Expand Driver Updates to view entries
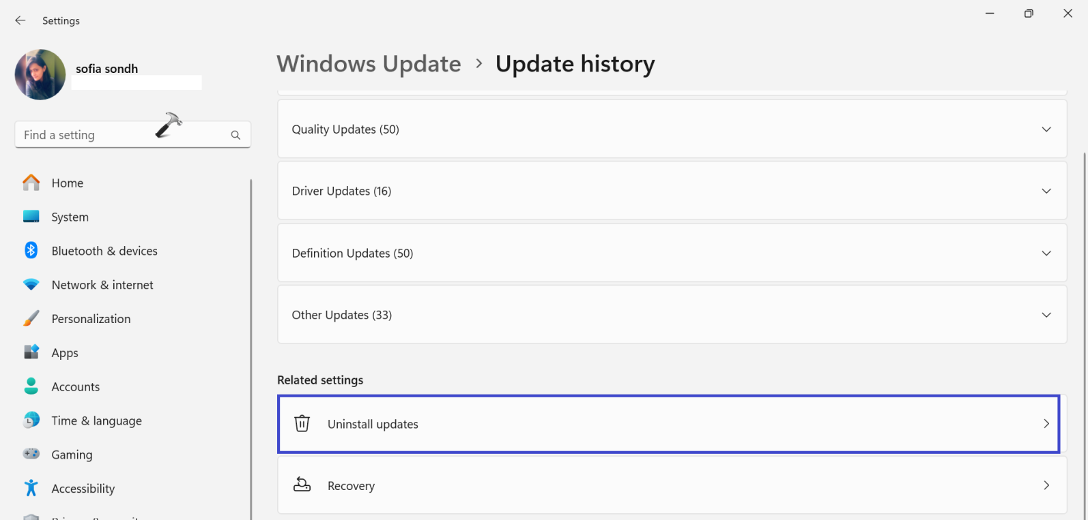Image resolution: width=1088 pixels, height=520 pixels. tap(1046, 191)
